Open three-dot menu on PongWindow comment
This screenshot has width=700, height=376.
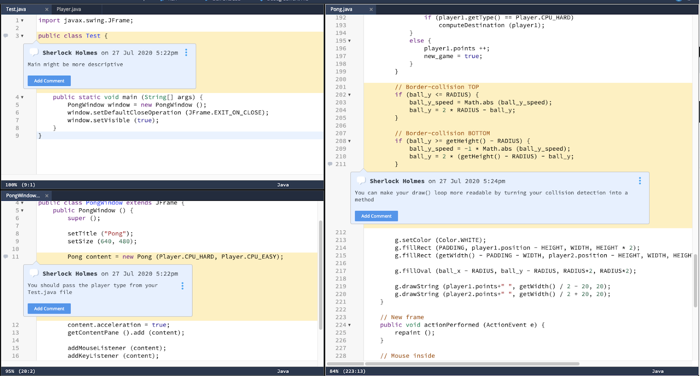click(182, 286)
